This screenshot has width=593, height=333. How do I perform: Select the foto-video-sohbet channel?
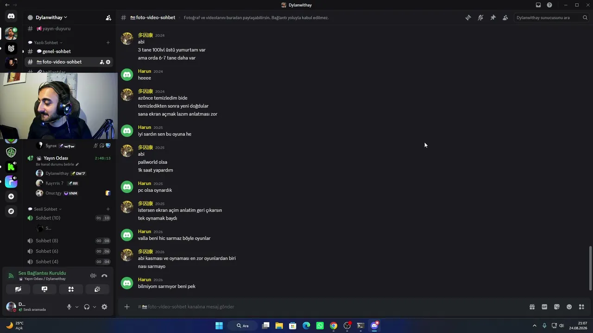coord(62,62)
